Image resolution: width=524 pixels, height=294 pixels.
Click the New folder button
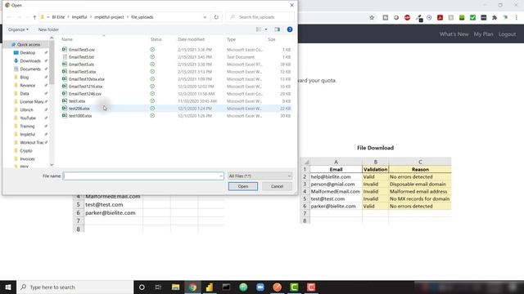pyautogui.click(x=48, y=29)
